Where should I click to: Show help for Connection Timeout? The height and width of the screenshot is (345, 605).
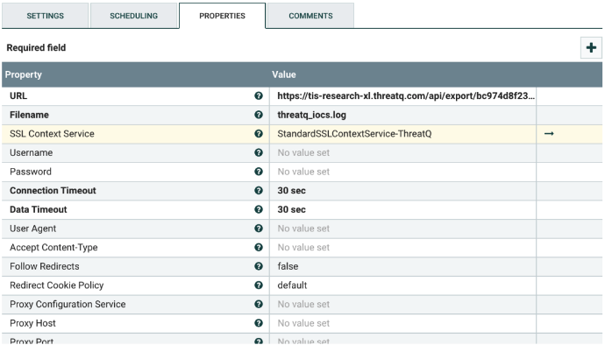pyautogui.click(x=259, y=190)
